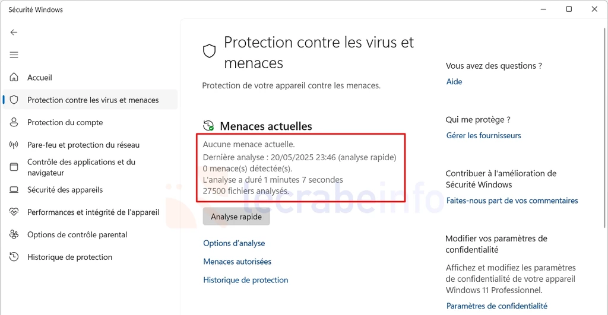Open the parental controls family icon

coord(14,234)
